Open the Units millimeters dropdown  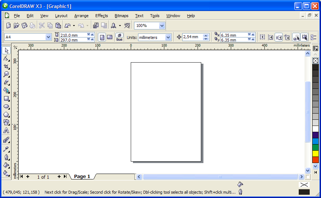tap(168, 37)
